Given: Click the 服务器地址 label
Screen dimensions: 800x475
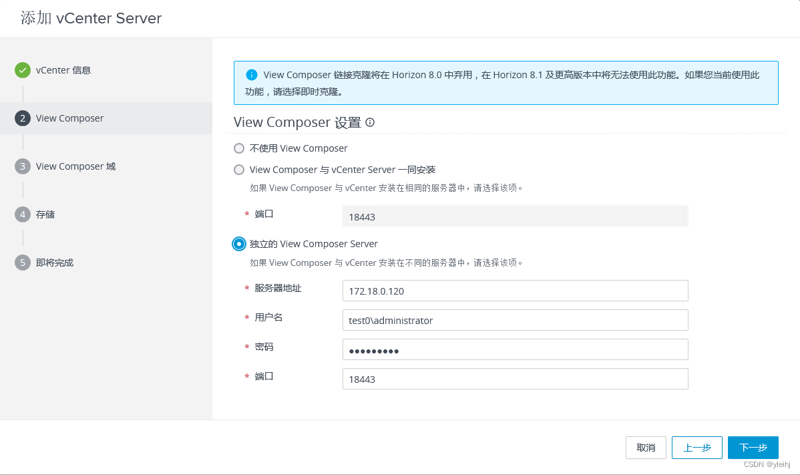Looking at the screenshot, I should 278,288.
